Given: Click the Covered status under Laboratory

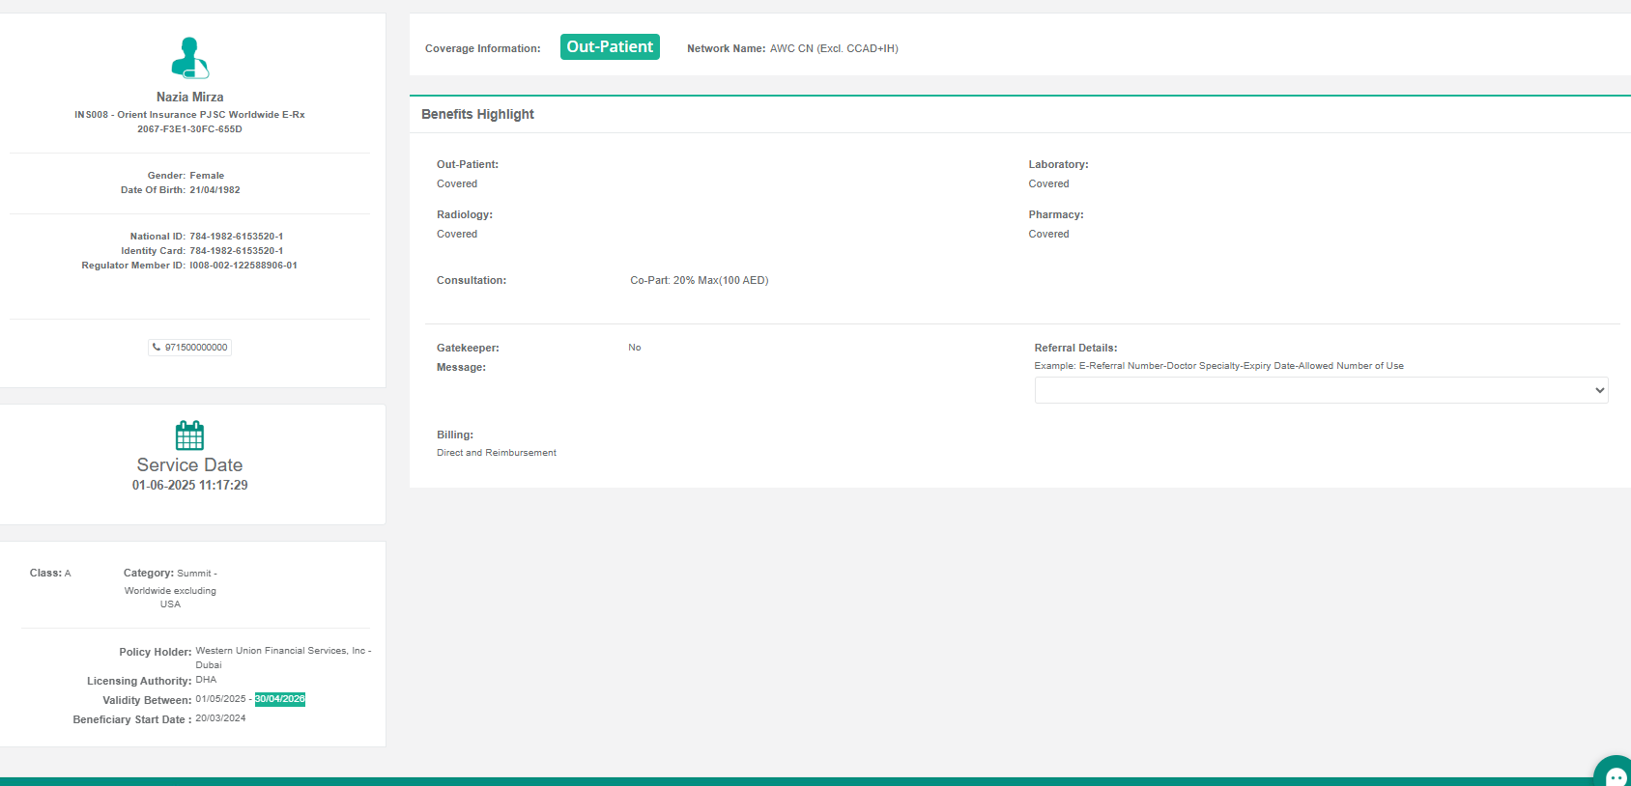Looking at the screenshot, I should [1048, 184].
